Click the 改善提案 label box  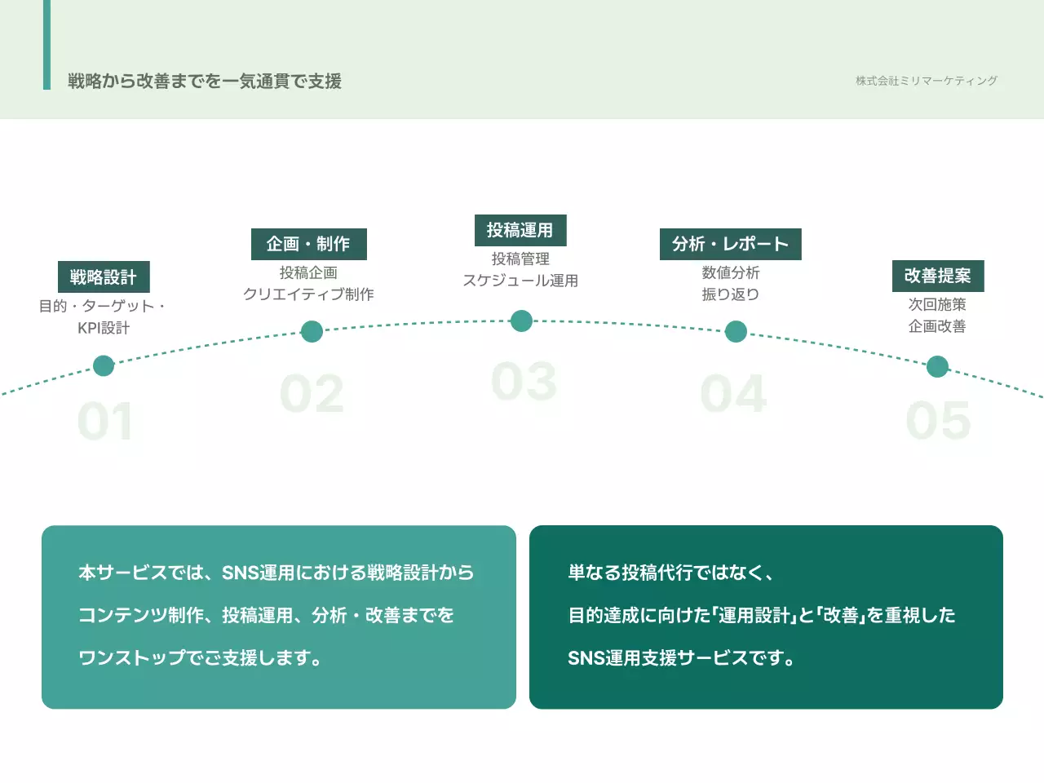click(938, 276)
